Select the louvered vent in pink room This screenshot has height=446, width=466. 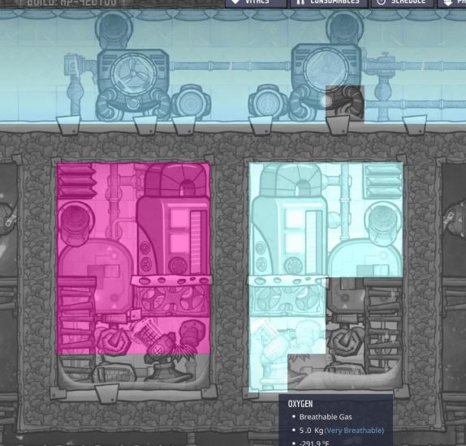(76, 181)
